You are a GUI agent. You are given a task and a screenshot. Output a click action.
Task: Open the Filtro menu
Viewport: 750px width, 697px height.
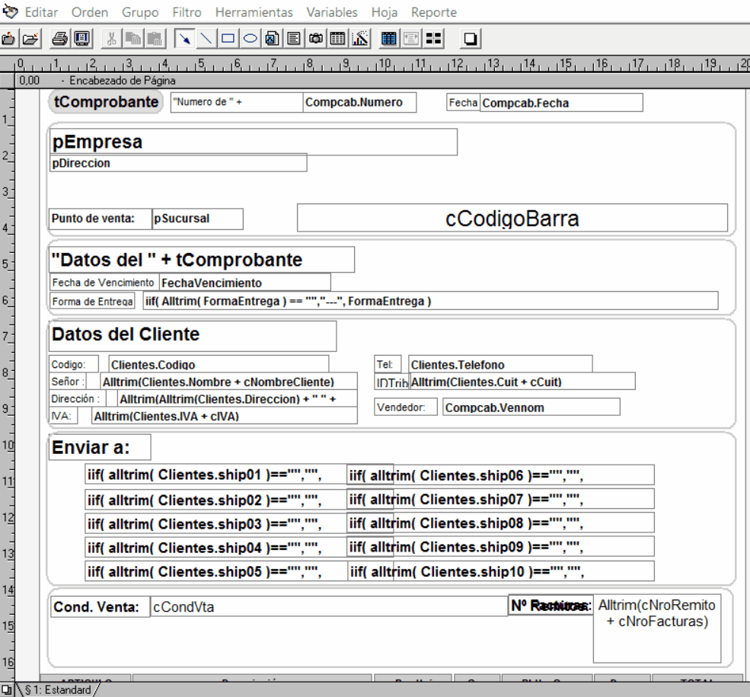(x=187, y=12)
